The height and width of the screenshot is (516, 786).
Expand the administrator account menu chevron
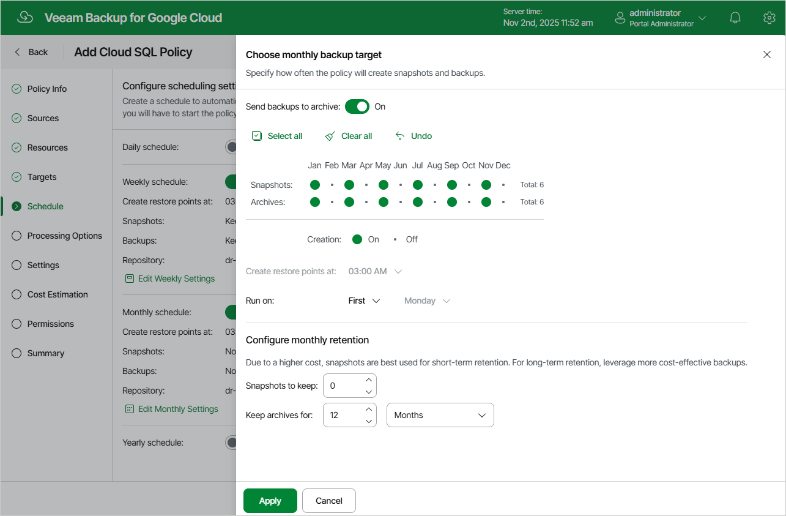702,18
